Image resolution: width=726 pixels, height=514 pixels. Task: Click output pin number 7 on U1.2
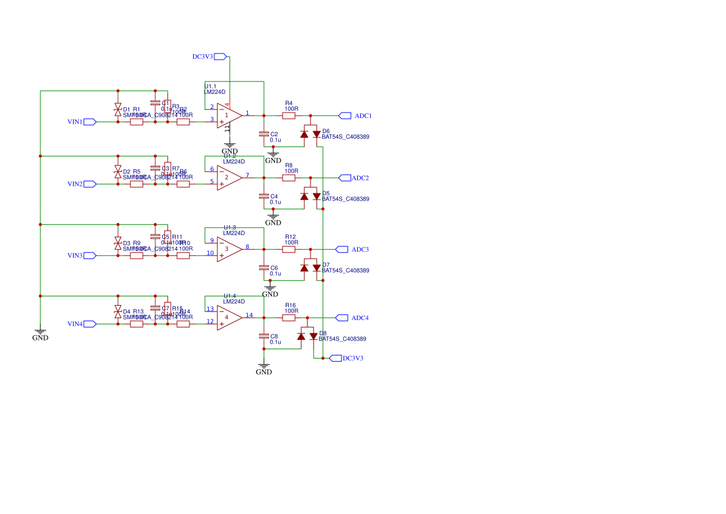247,175
